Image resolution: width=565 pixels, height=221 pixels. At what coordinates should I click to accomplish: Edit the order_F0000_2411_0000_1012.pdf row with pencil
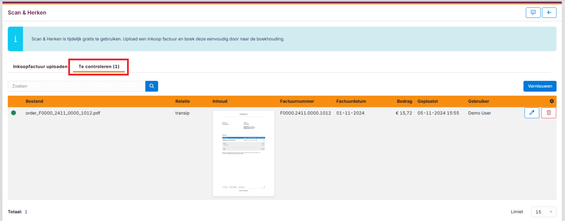[532, 113]
